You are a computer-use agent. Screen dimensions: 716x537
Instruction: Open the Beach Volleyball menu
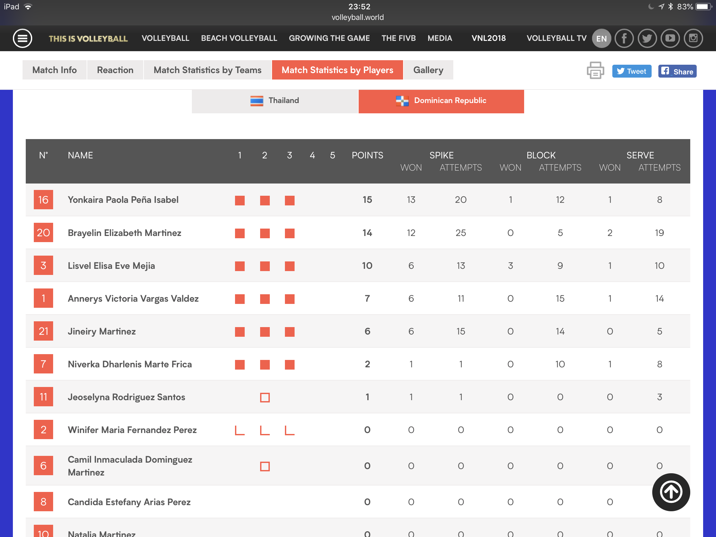239,38
